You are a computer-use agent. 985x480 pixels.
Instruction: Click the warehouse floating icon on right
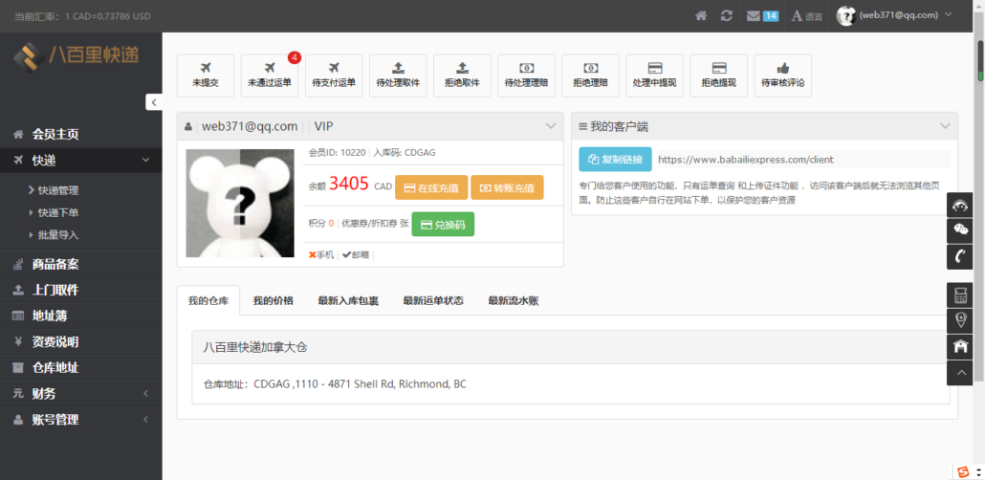[x=961, y=346]
